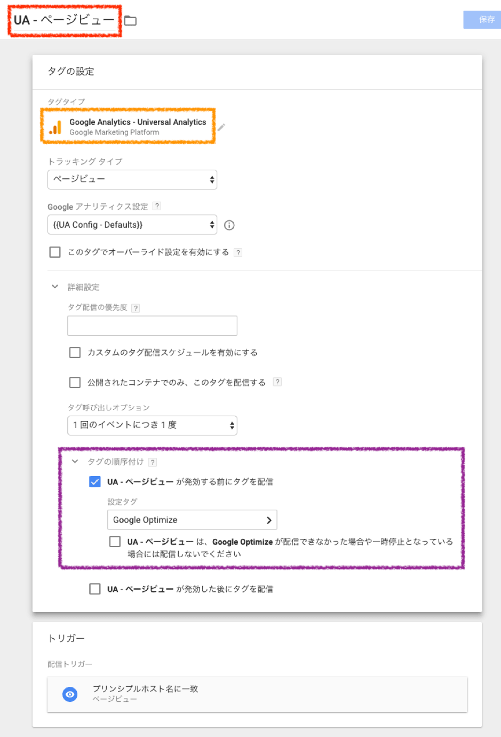Image resolution: width=501 pixels, height=737 pixels.
Task: Click the folder icon beside tag name
Action: (130, 21)
